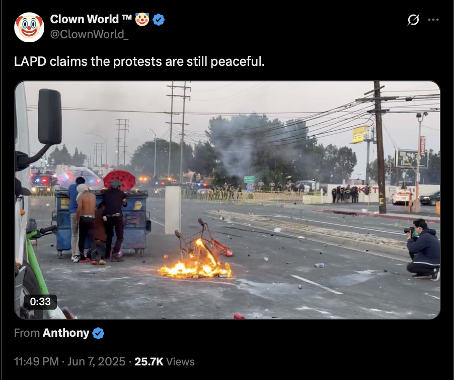This screenshot has width=454, height=380.
Task: Click the word Views after the count
Action: pos(180,361)
